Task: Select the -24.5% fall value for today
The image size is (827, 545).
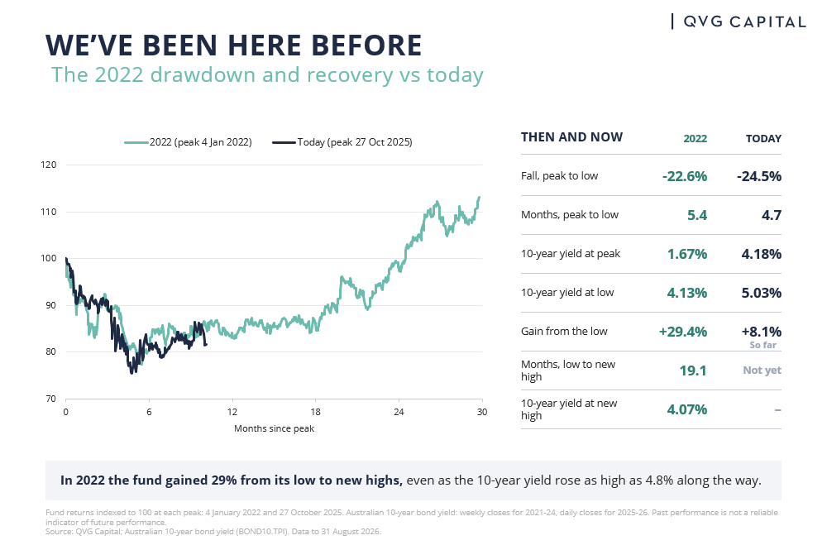Action: (759, 176)
